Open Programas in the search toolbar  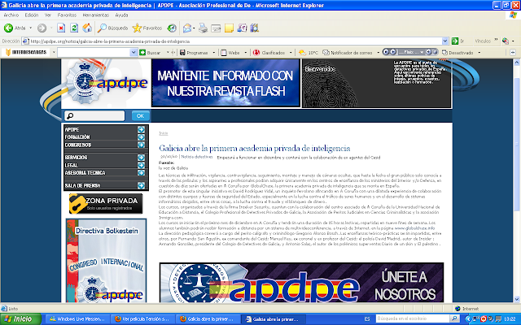coord(194,52)
